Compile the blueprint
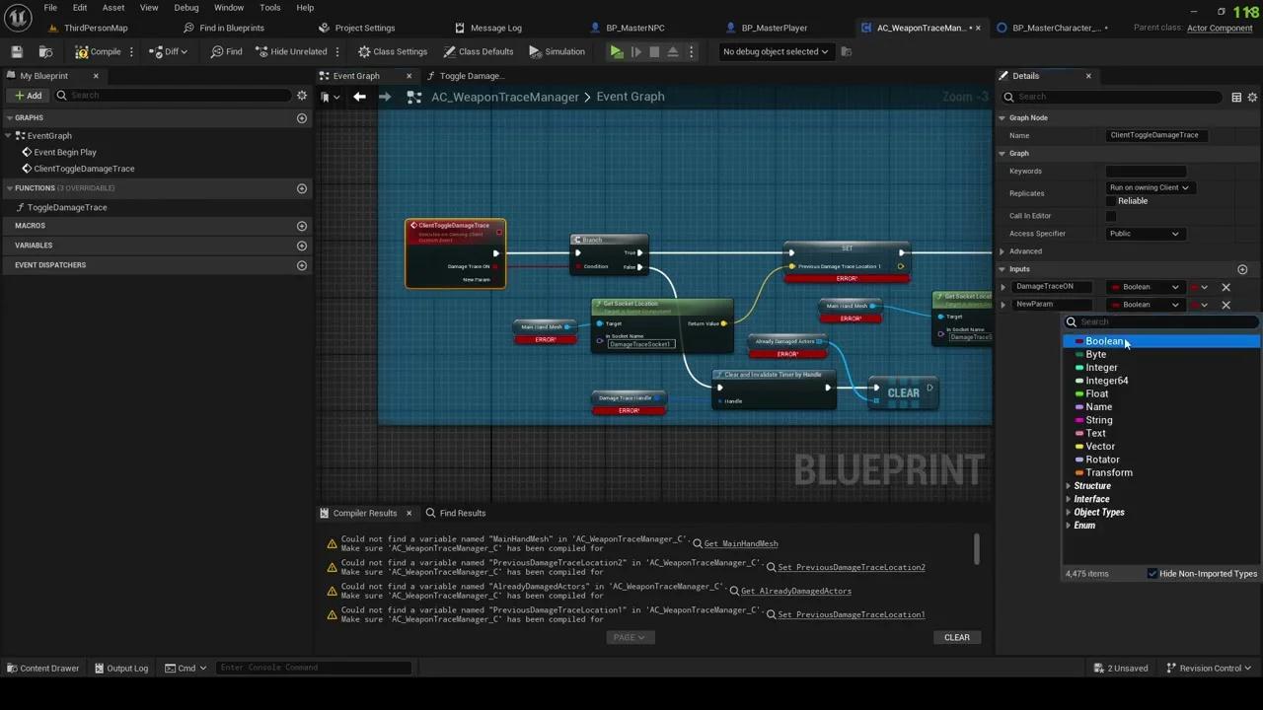The width and height of the screenshot is (1263, 710). coord(99,51)
